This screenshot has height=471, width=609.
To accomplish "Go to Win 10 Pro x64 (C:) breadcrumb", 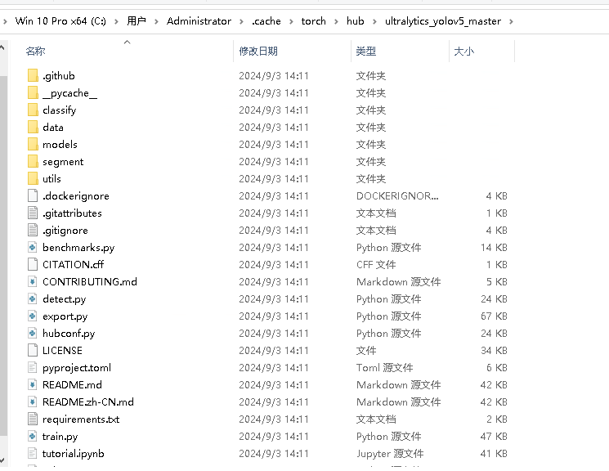I will (x=60, y=21).
